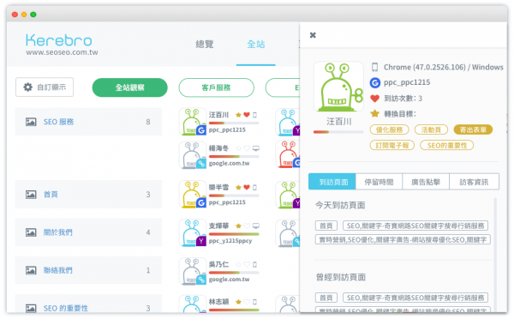Viewport: 514px width, 319px height.
Task: Open the 到訪頁面 tab
Action: pos(332,182)
